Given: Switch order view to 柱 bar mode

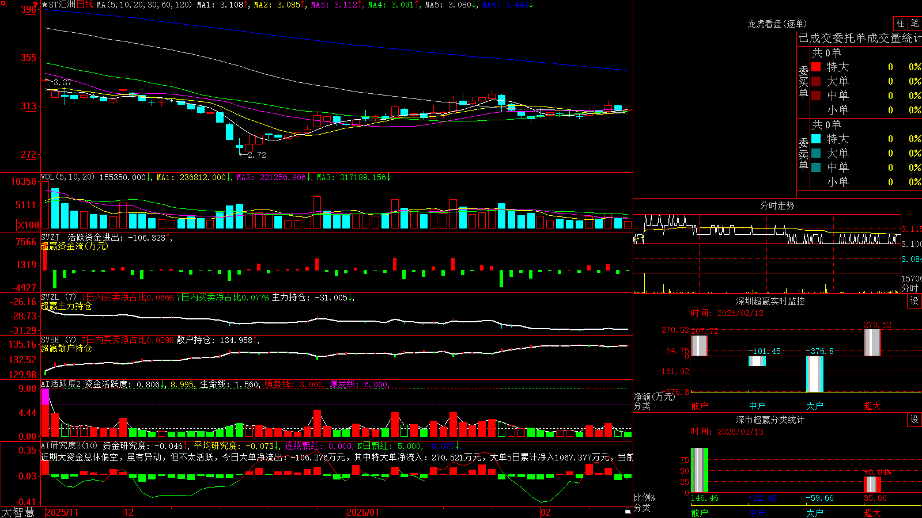Looking at the screenshot, I should pos(900,24).
